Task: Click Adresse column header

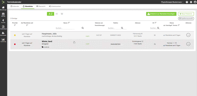Action: pyautogui.click(x=138, y=23)
